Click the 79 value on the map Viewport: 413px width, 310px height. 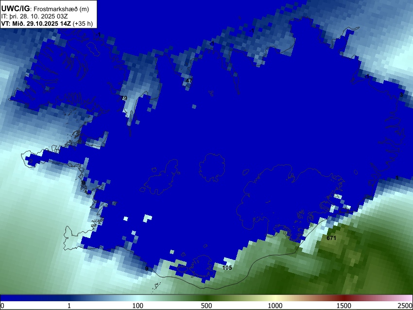click(124, 98)
